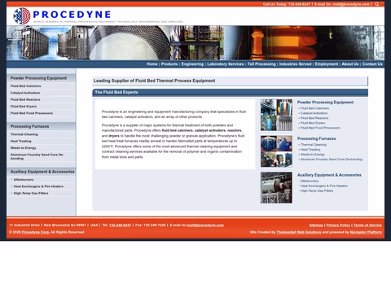Screen dimensions: 391x293
Task: Click footer mail@procedyne.com email link
Action: (x=205, y=225)
